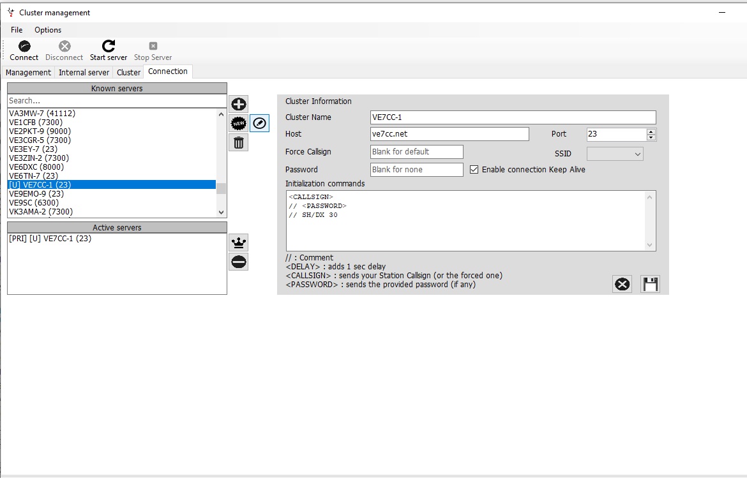Open the Options menu

pos(48,30)
